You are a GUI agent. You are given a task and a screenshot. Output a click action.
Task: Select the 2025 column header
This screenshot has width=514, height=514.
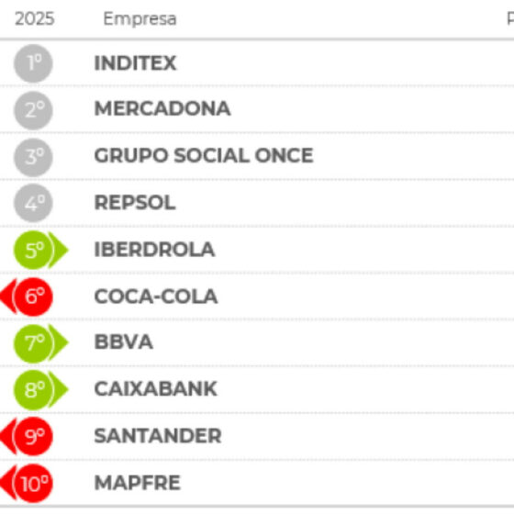coord(35,18)
